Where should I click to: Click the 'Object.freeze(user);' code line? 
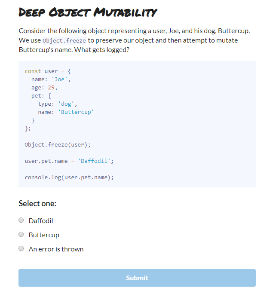coord(58,145)
